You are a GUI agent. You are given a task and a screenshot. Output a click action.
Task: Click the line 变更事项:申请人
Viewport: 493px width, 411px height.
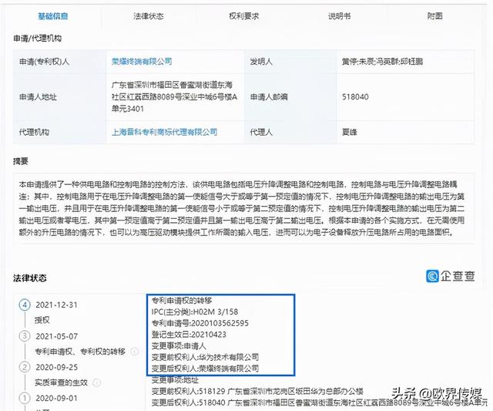click(x=179, y=346)
